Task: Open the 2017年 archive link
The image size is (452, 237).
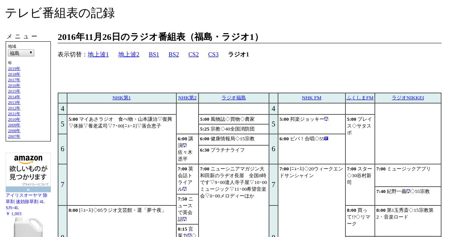Action: point(14,80)
